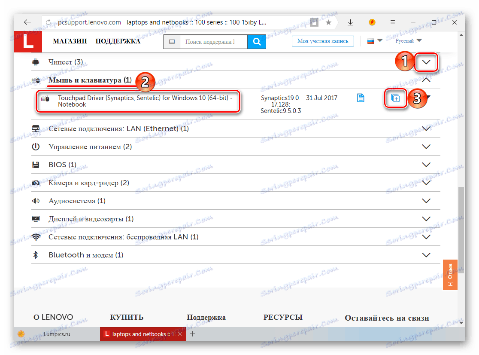Viewport: 479px width, 355px height.
Task: Open the Русский language dropdown
Action: [408, 41]
